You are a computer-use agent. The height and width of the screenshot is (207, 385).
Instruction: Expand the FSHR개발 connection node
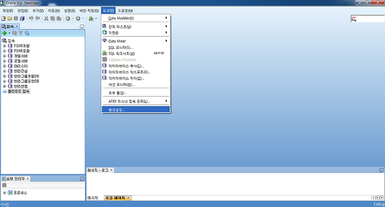point(4,46)
